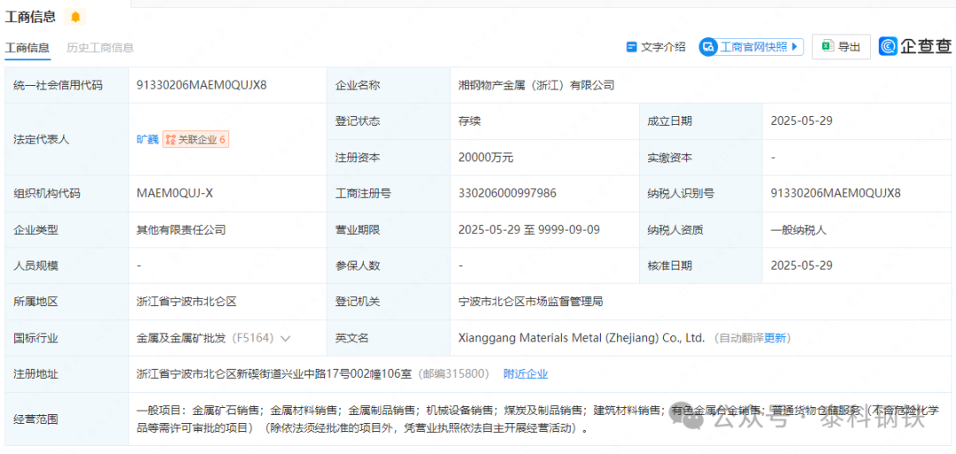Expand the 金属及金属矿批发 industry chevron
The width and height of the screenshot is (956, 454).
[x=285, y=337]
